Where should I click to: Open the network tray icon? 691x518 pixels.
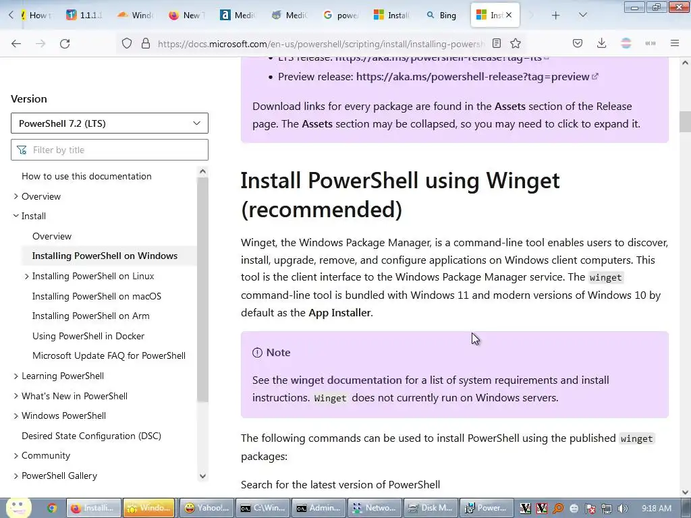click(x=607, y=509)
